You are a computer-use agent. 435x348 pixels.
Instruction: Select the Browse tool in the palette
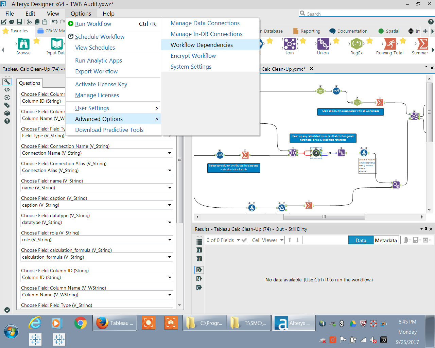point(23,43)
